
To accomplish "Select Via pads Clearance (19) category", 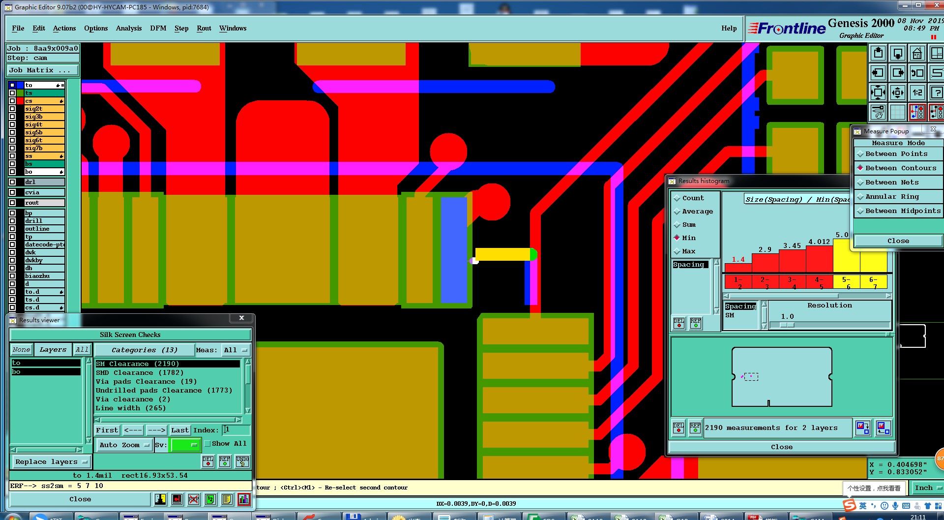I will click(x=146, y=382).
